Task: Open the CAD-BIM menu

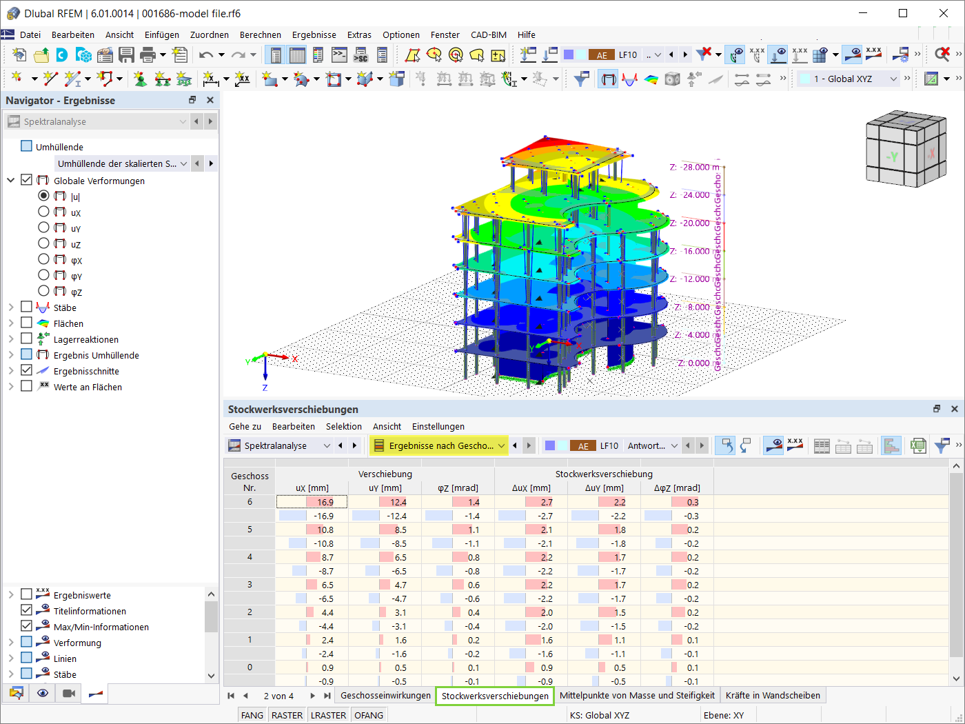Action: click(489, 34)
